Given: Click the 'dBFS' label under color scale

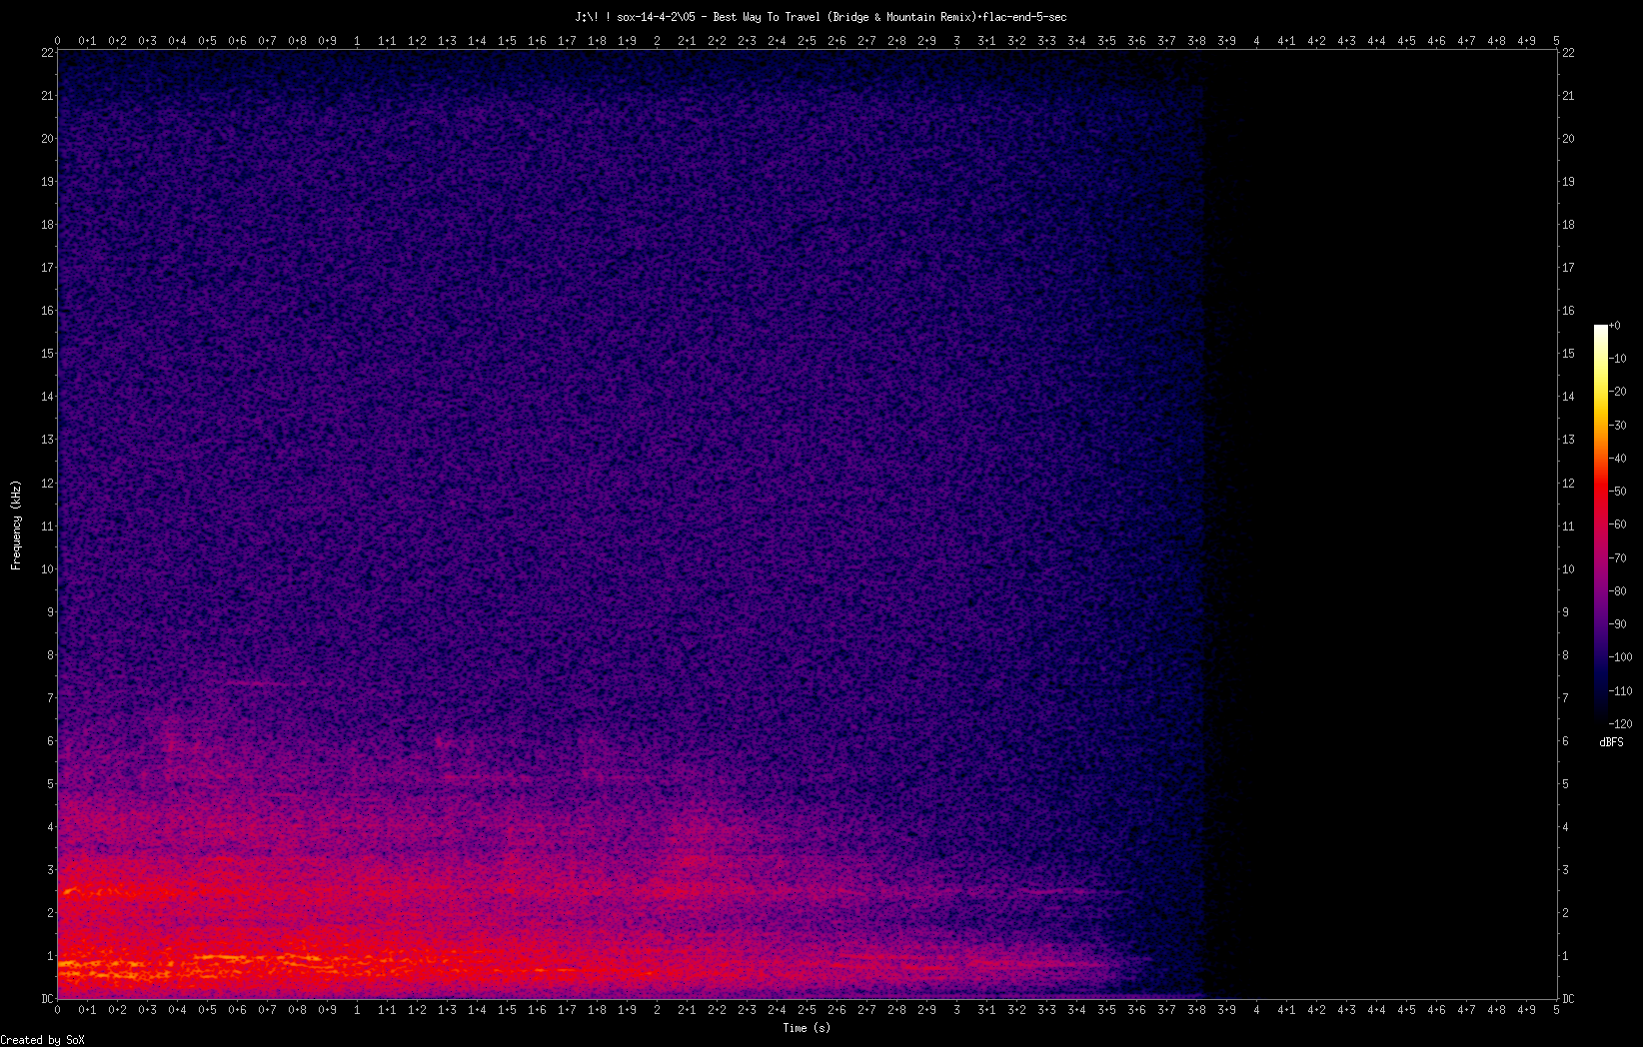Looking at the screenshot, I should coord(1611,742).
